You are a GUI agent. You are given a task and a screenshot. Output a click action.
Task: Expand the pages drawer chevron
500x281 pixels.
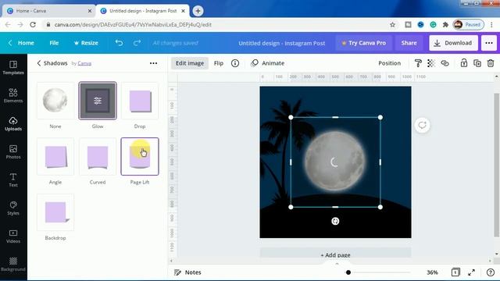tap(337, 264)
